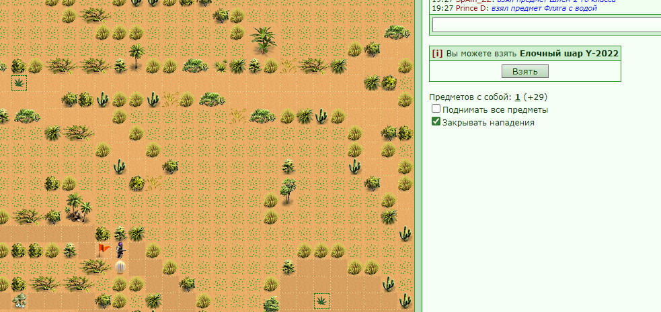The width and height of the screenshot is (661, 312).
Task: Click the Prince D player name in chat
Action: point(471,8)
